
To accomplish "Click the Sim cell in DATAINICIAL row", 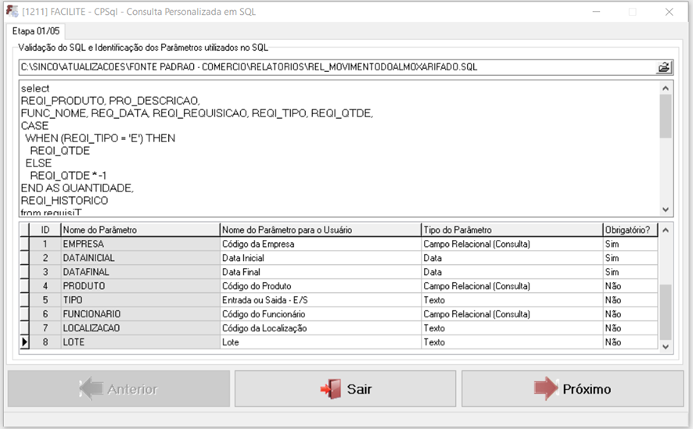I will pyautogui.click(x=630, y=258).
